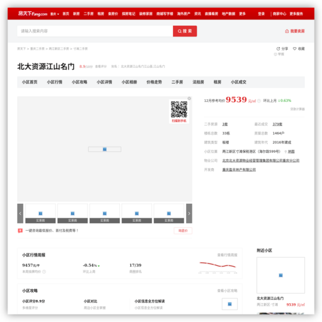Click the weekly price trend chart
The width and height of the screenshot is (322, 322).
pos(218,267)
